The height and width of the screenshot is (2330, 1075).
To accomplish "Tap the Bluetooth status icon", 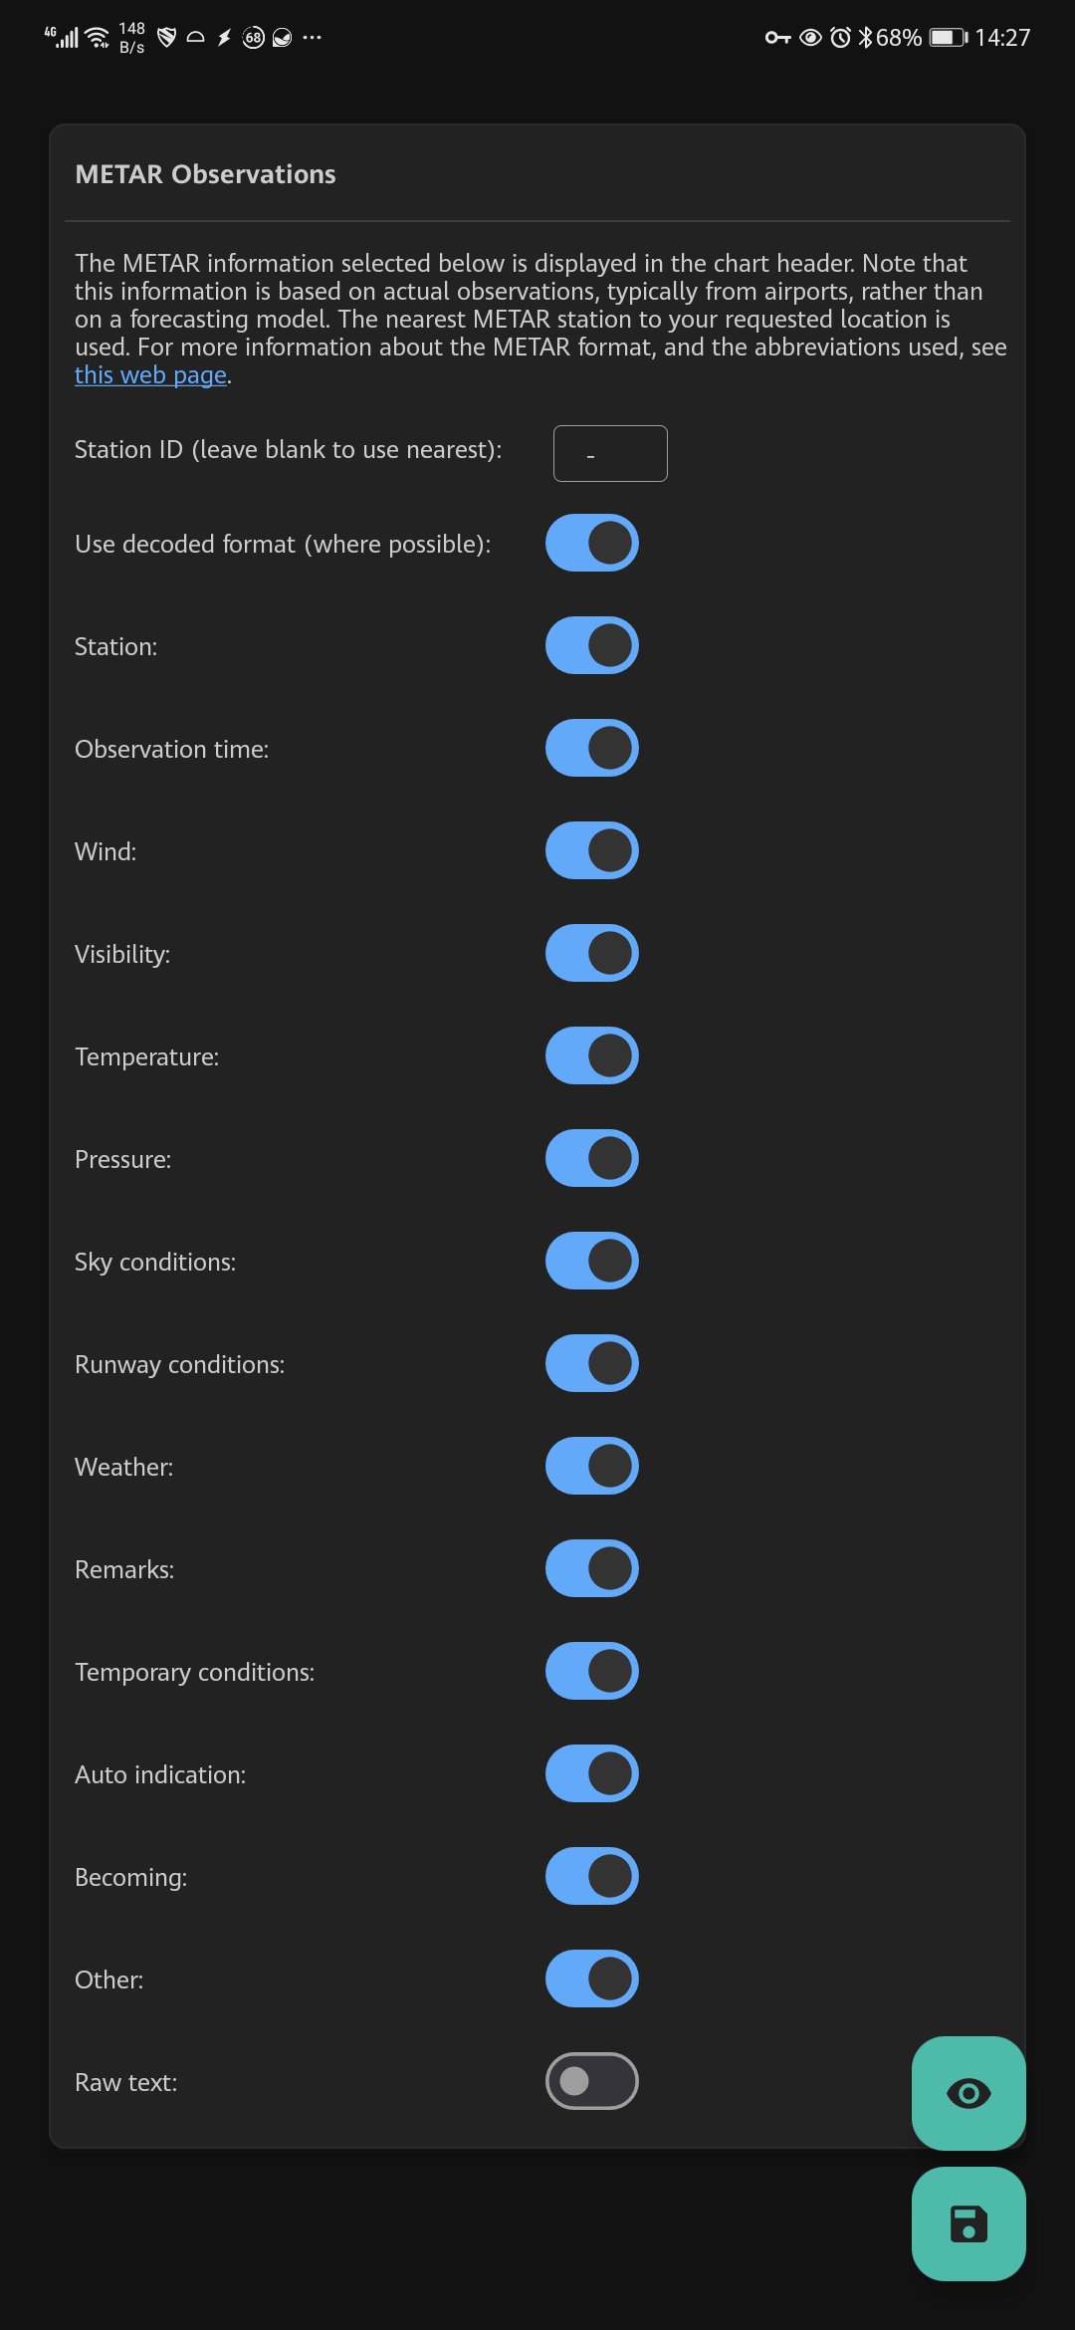I will pyautogui.click(x=865, y=38).
